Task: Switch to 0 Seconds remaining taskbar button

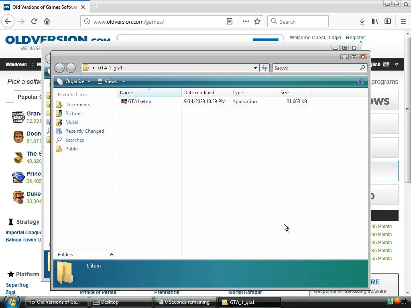Action: [185, 302]
